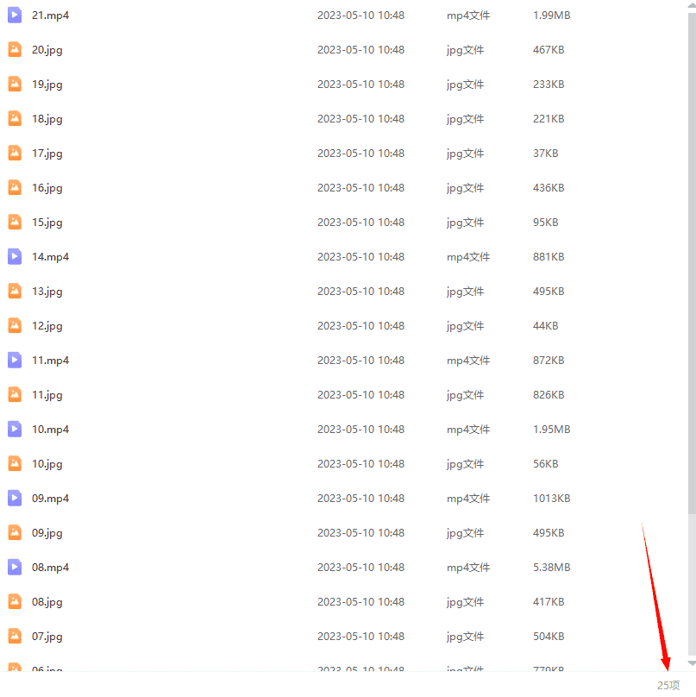Select the file named 19.jpg
696x697 pixels.
click(x=47, y=85)
